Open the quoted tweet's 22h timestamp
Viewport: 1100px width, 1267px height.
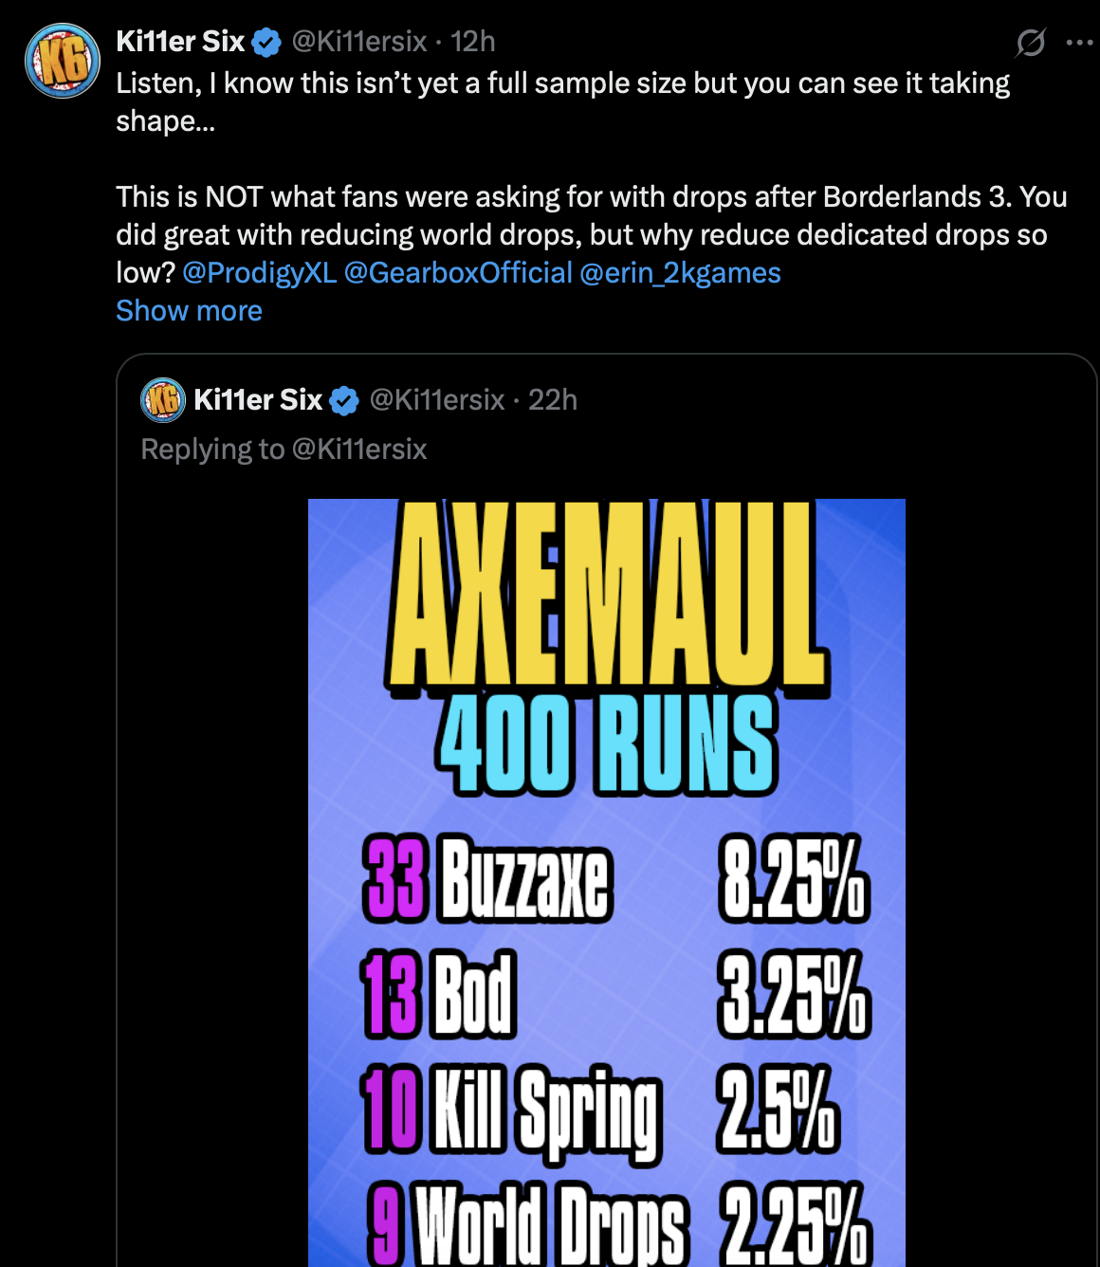coord(553,400)
